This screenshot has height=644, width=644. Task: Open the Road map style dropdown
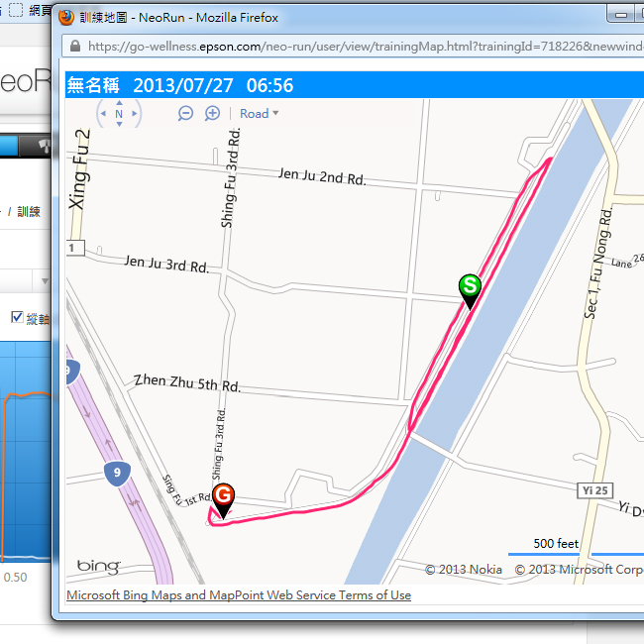[260, 113]
